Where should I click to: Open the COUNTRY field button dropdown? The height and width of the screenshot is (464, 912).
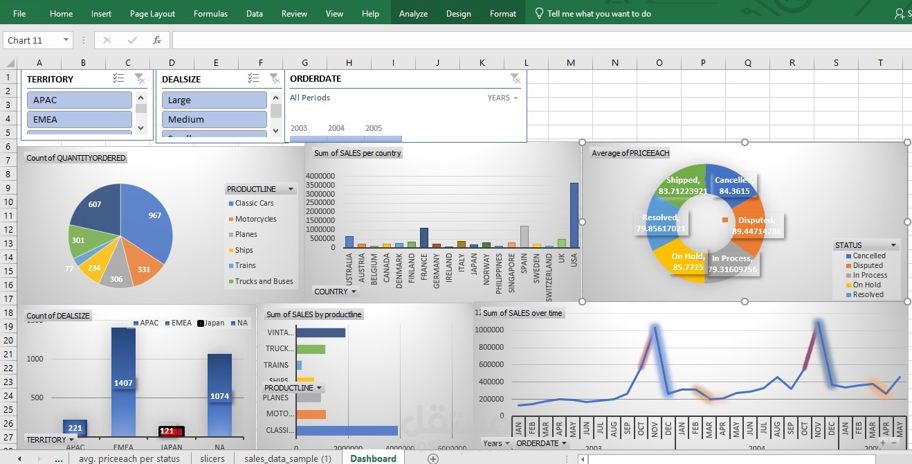[x=335, y=292]
